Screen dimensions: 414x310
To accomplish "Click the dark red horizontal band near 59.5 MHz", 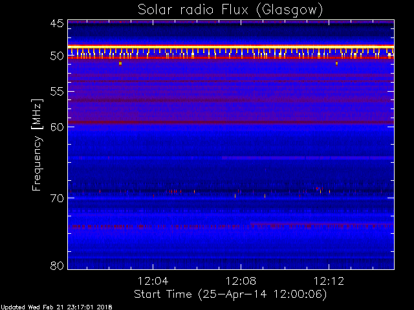I will 231,122.
